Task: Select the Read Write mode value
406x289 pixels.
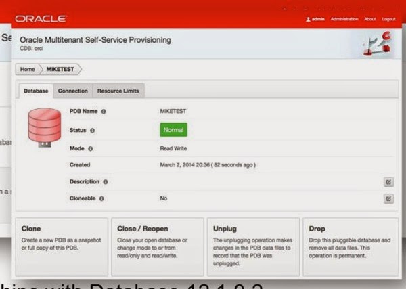Action: point(173,148)
